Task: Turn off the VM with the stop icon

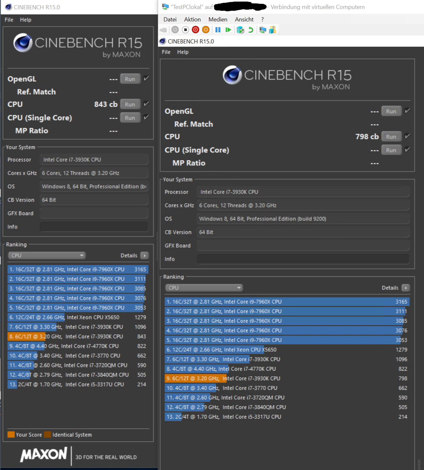Action: point(185,30)
